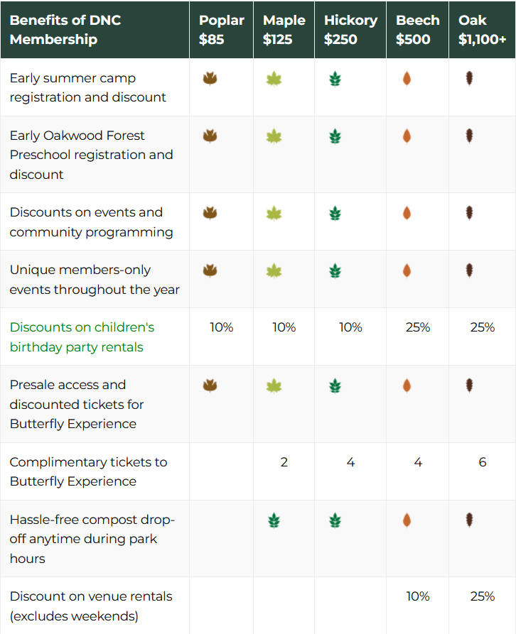Select the Poplar $85 column header
516x634 pixels.
pos(221,30)
